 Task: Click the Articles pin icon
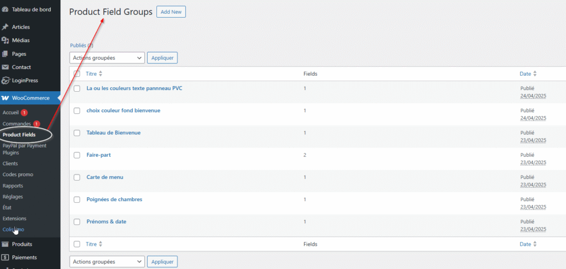(x=6, y=27)
